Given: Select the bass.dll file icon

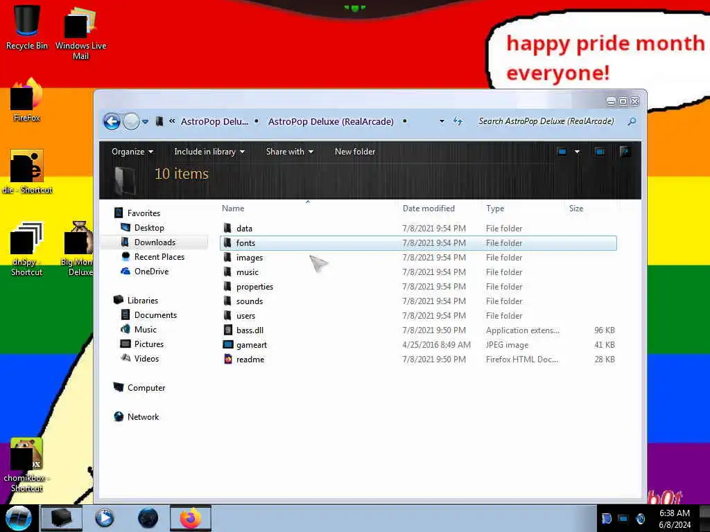Looking at the screenshot, I should 228,330.
